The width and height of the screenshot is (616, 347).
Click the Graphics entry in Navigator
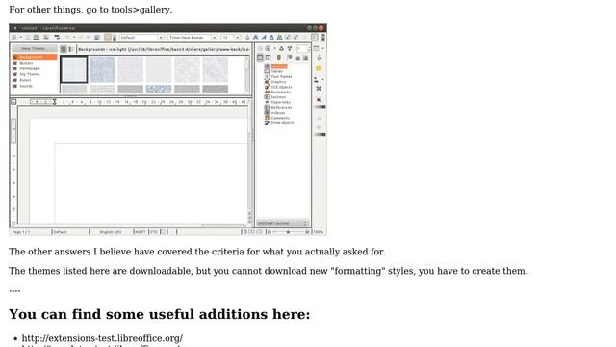coord(278,82)
